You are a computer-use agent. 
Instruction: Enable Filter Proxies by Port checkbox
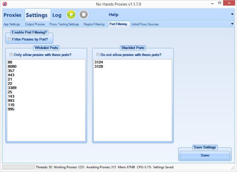click(x=9, y=39)
